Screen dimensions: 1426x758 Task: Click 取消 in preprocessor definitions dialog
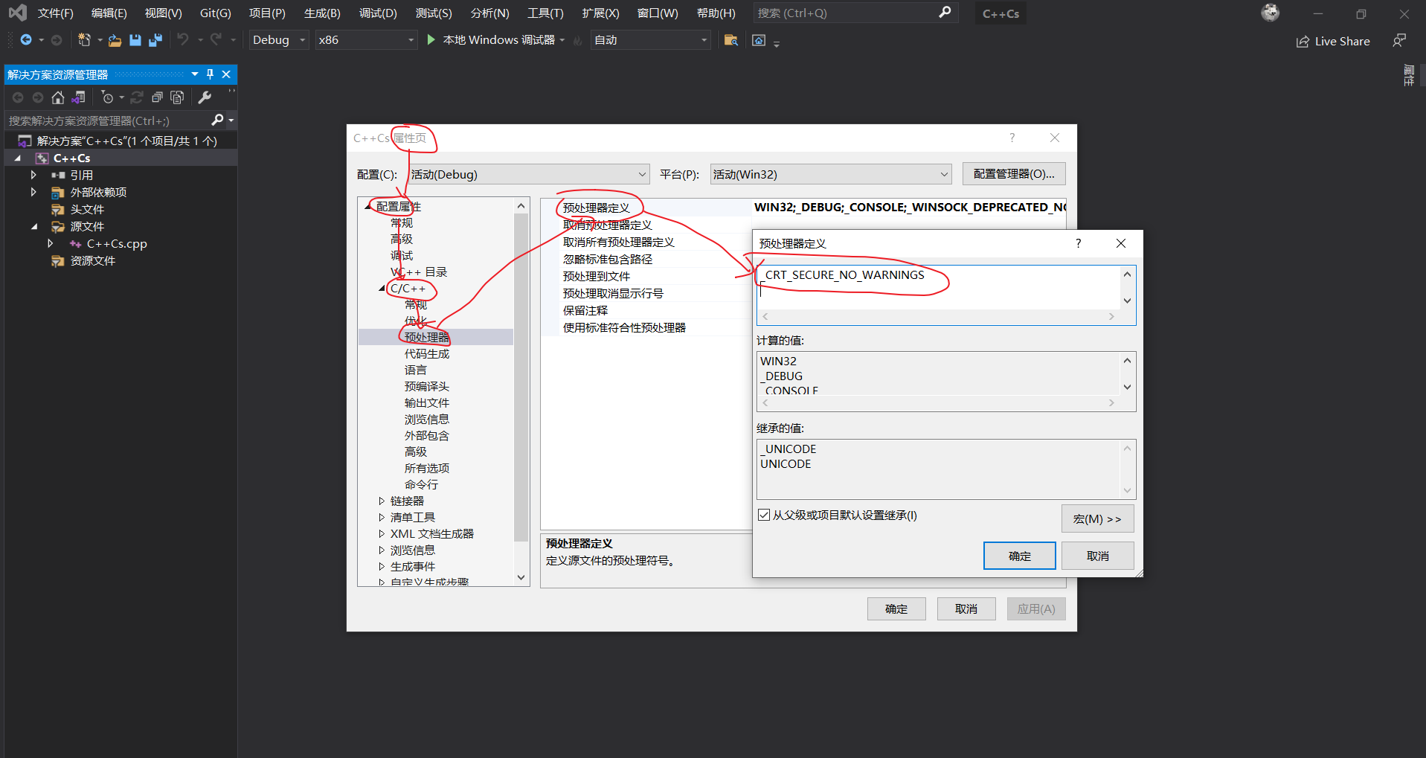coord(1098,556)
